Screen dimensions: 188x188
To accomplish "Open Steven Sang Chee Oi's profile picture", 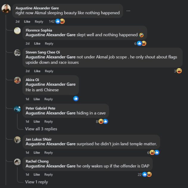I will 18,53.
